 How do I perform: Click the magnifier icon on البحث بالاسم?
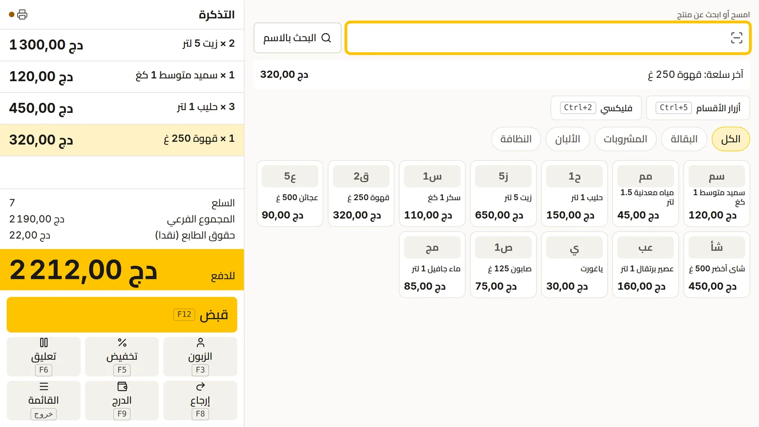326,38
